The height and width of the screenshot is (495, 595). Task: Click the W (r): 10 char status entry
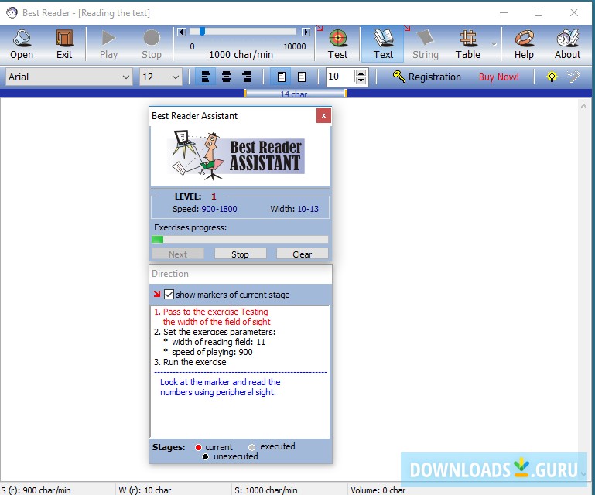[145, 490]
